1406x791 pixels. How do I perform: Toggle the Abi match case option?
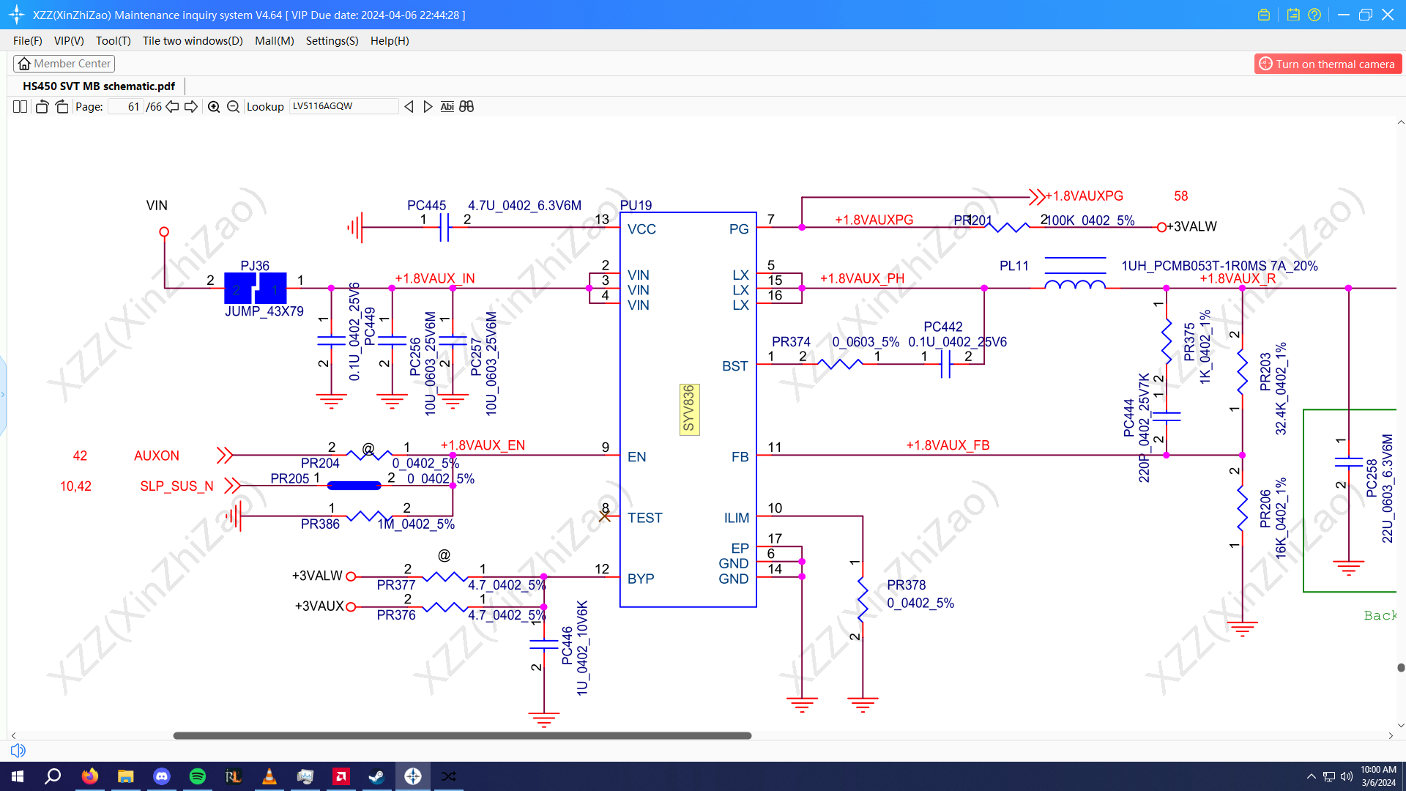coord(447,107)
